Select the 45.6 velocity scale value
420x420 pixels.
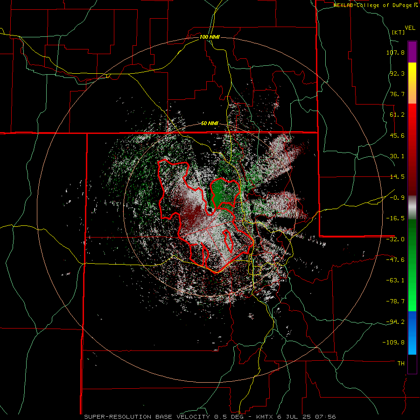397,135
